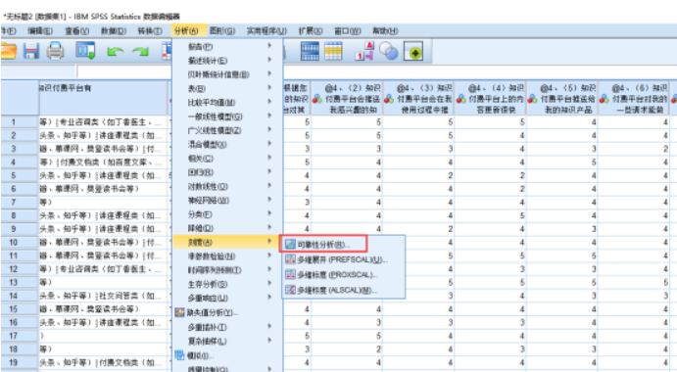The height and width of the screenshot is (372, 677).
Task: Click the green undo arrow icon
Action: 115,52
